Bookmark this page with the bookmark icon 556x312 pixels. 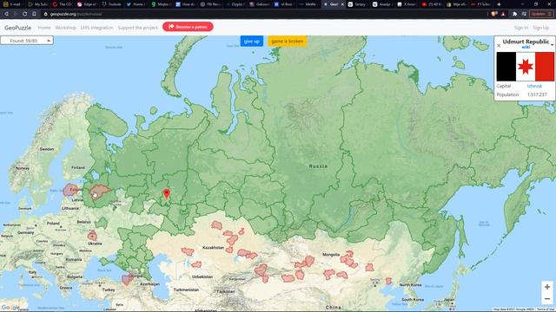(34, 14)
